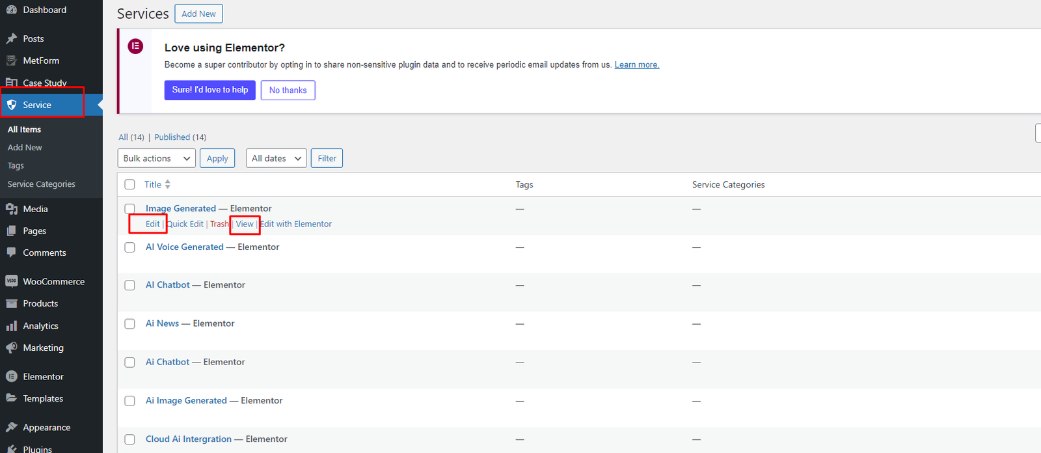Viewport: 1041px width, 453px height.
Task: Toggle the select-all checkbox beside Title
Action: tap(130, 184)
